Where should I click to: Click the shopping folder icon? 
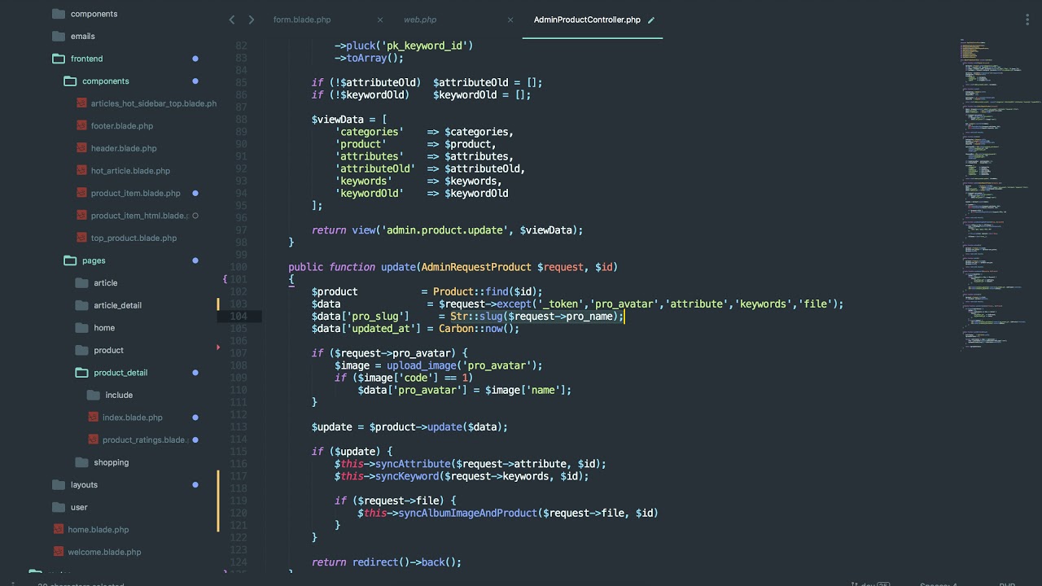(x=81, y=462)
